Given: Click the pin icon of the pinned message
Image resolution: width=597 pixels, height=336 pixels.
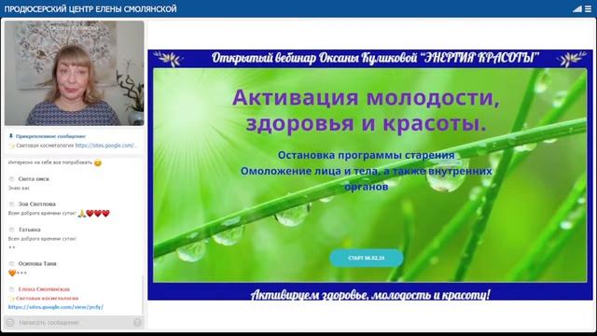Looking at the screenshot, I should [x=10, y=136].
